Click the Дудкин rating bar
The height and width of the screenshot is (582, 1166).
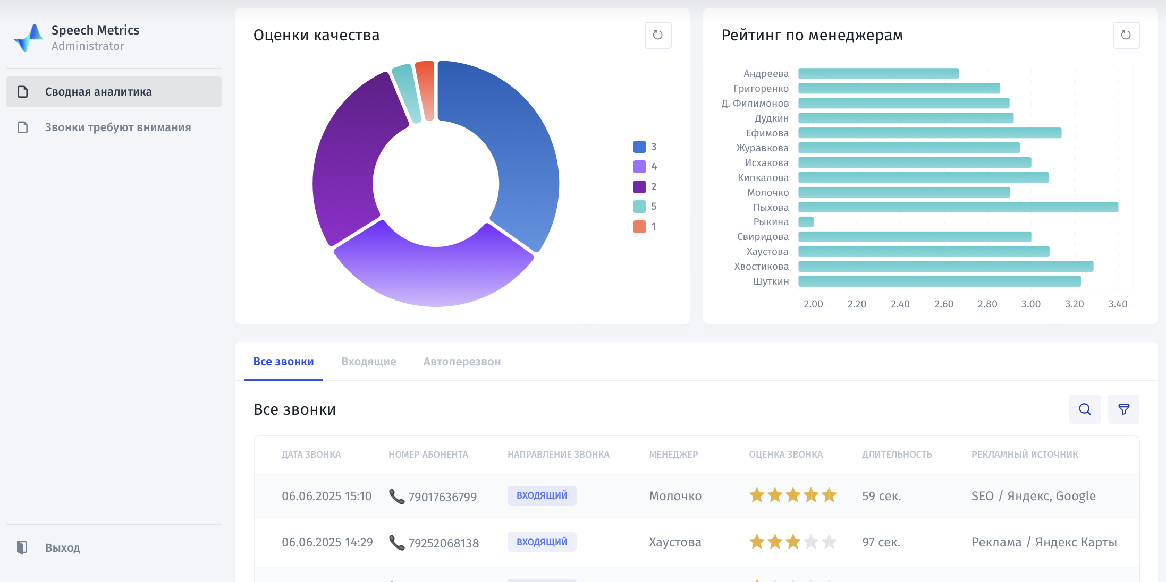906,118
